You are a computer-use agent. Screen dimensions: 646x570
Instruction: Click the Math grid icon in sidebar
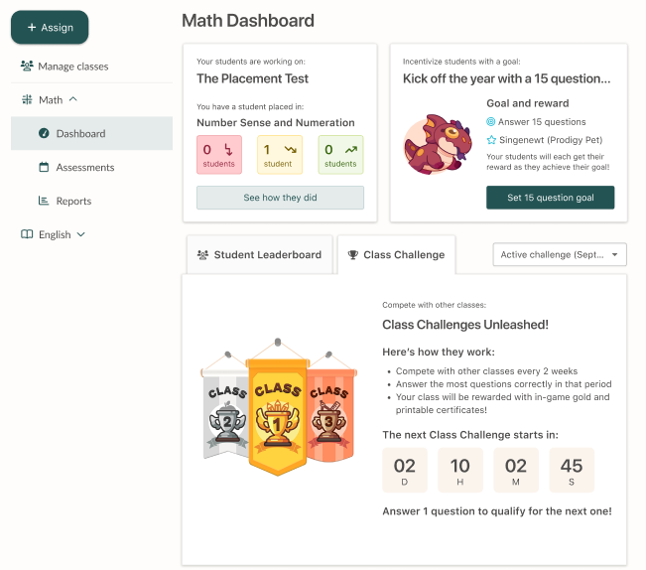click(x=27, y=99)
